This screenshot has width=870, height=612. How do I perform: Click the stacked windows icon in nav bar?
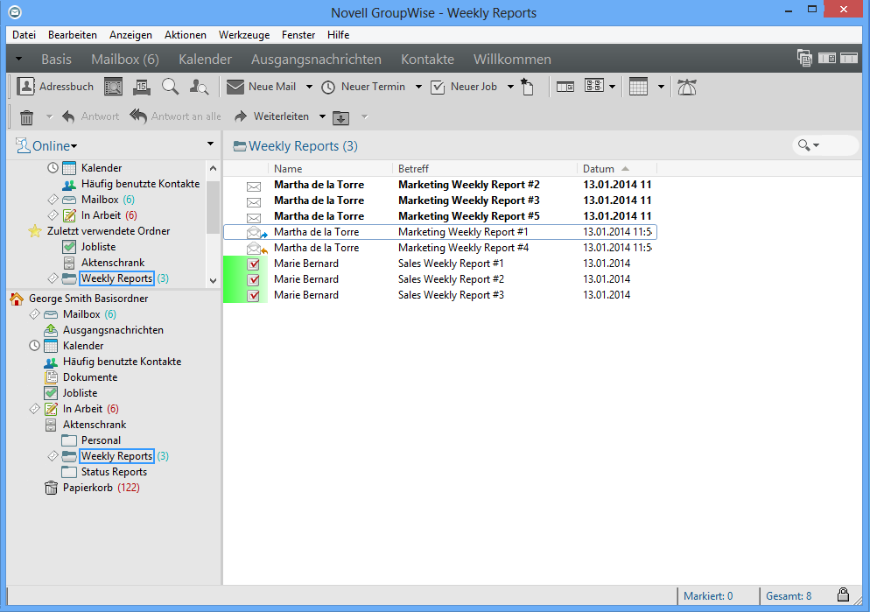(804, 58)
